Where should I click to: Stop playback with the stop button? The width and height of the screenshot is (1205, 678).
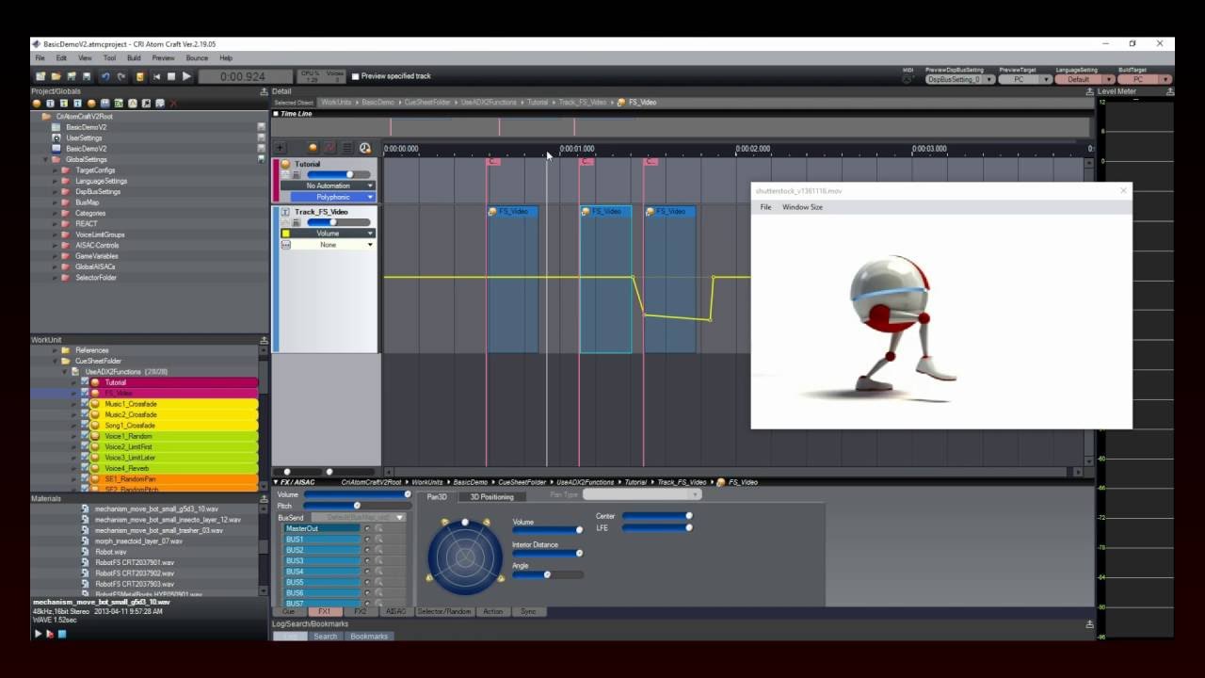click(x=171, y=76)
